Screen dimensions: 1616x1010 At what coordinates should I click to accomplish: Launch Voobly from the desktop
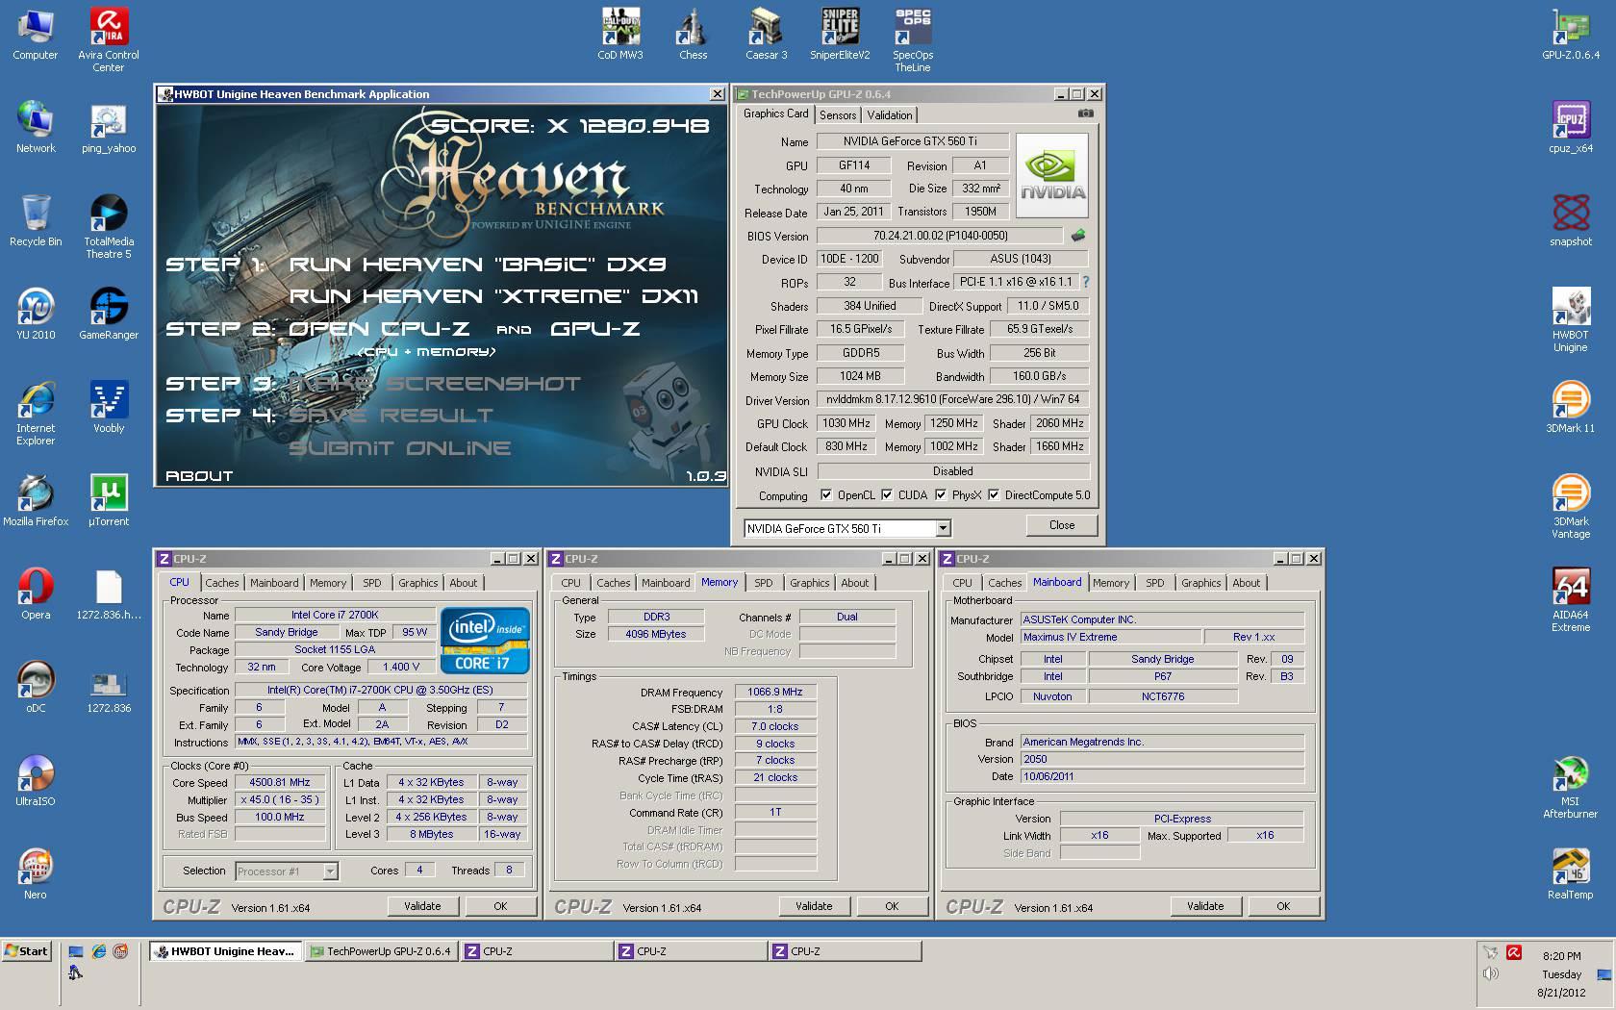coord(109,407)
